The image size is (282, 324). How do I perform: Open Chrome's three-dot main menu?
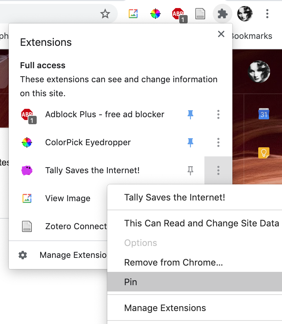point(267,14)
